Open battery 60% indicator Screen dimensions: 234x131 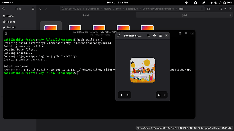pyautogui.click(x=228, y=2)
